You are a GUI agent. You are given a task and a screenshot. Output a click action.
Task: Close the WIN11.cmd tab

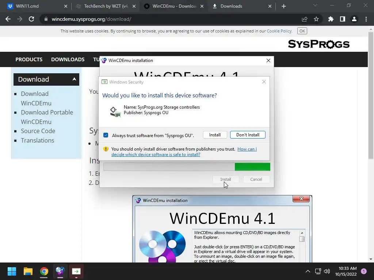coord(66,6)
